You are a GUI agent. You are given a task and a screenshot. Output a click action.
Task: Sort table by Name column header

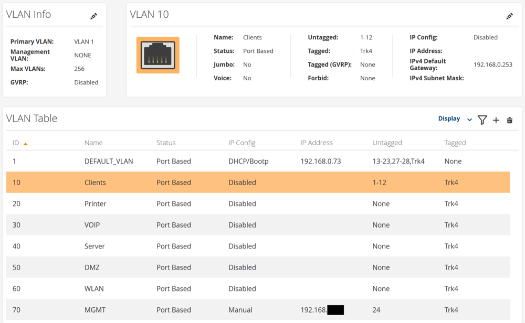pos(93,143)
